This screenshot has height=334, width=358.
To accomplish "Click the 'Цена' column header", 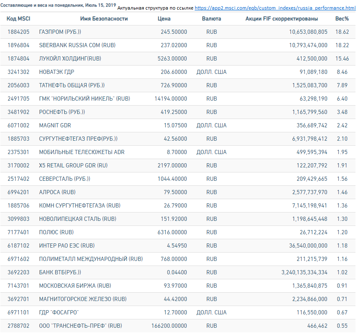I will pos(164,19).
